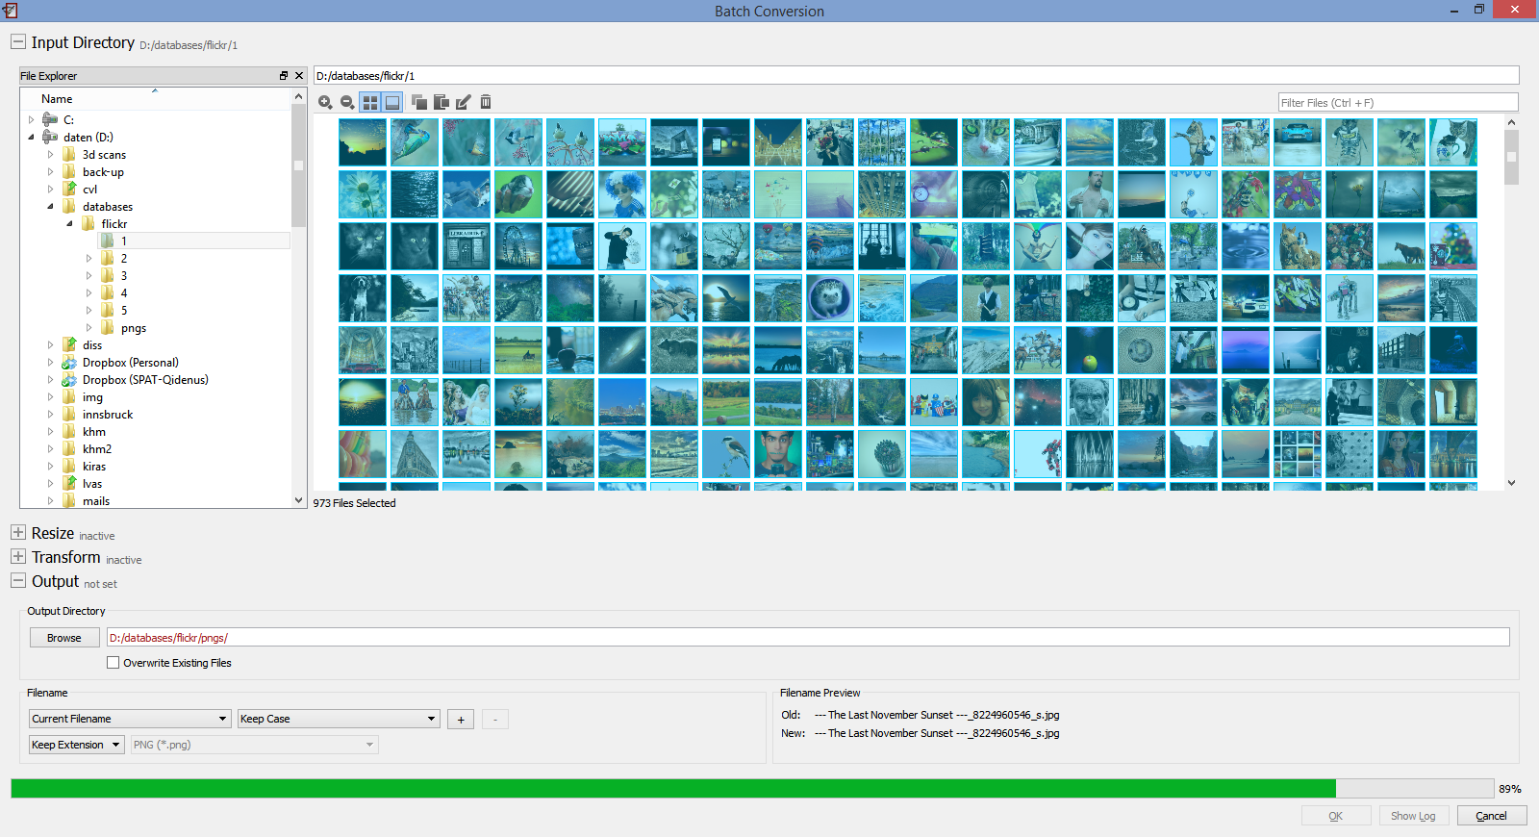Select the lvas folder

click(x=92, y=484)
